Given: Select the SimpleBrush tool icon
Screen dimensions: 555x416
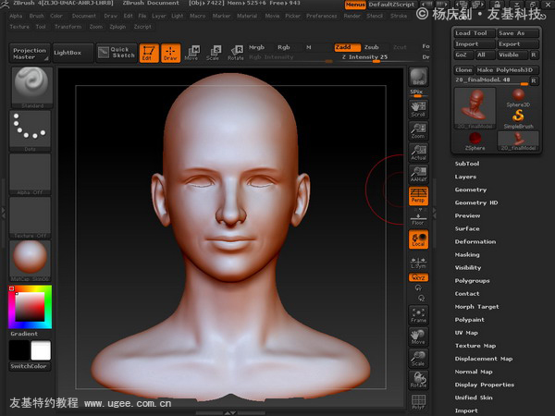Looking at the screenshot, I should click(x=518, y=119).
